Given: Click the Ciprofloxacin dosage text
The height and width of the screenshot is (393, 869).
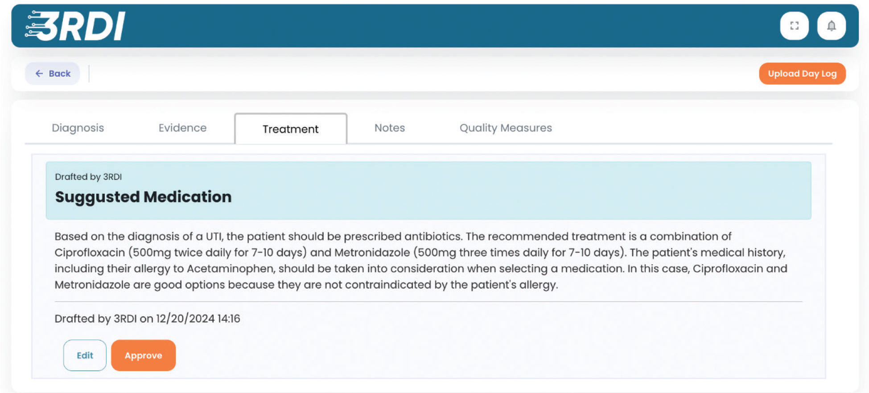Looking at the screenshot, I should (218, 253).
